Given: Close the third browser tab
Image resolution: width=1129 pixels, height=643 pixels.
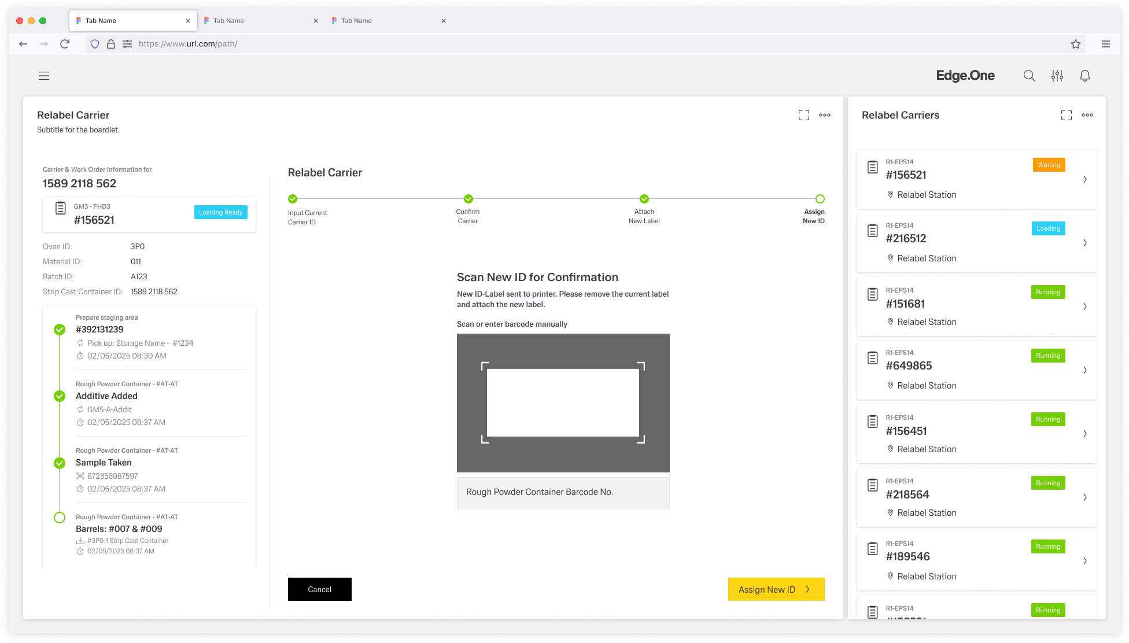Looking at the screenshot, I should click(x=443, y=21).
